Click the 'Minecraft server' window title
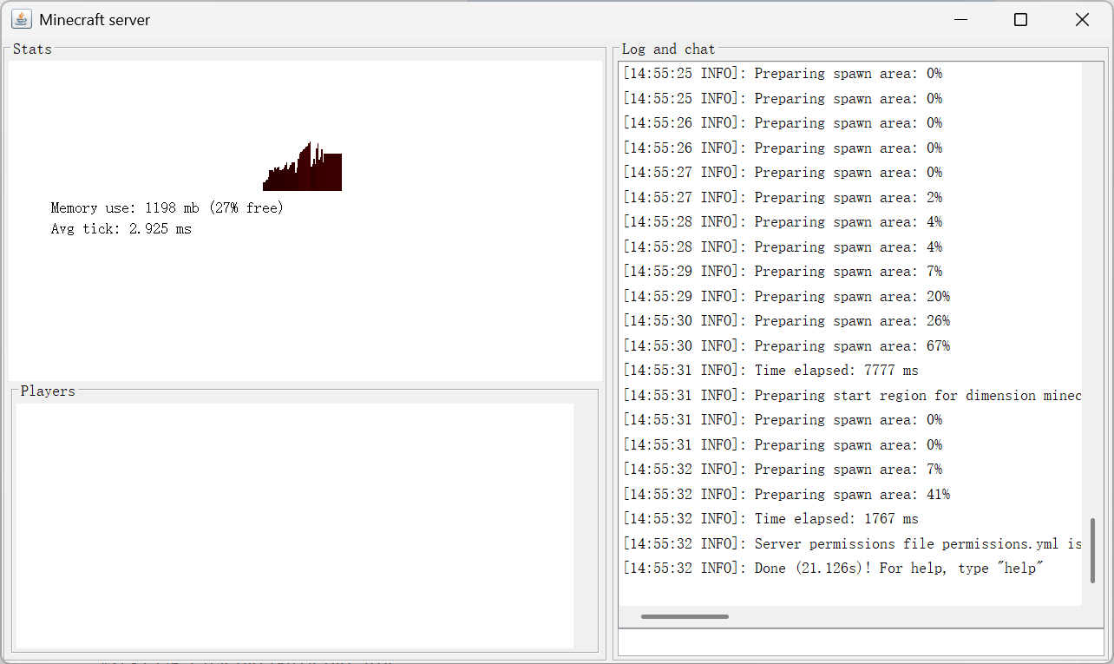The image size is (1114, 664). click(x=95, y=20)
